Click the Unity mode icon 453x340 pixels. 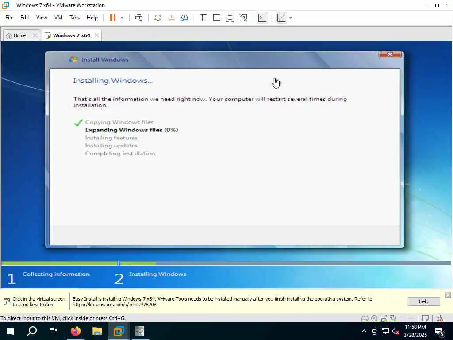point(243,18)
